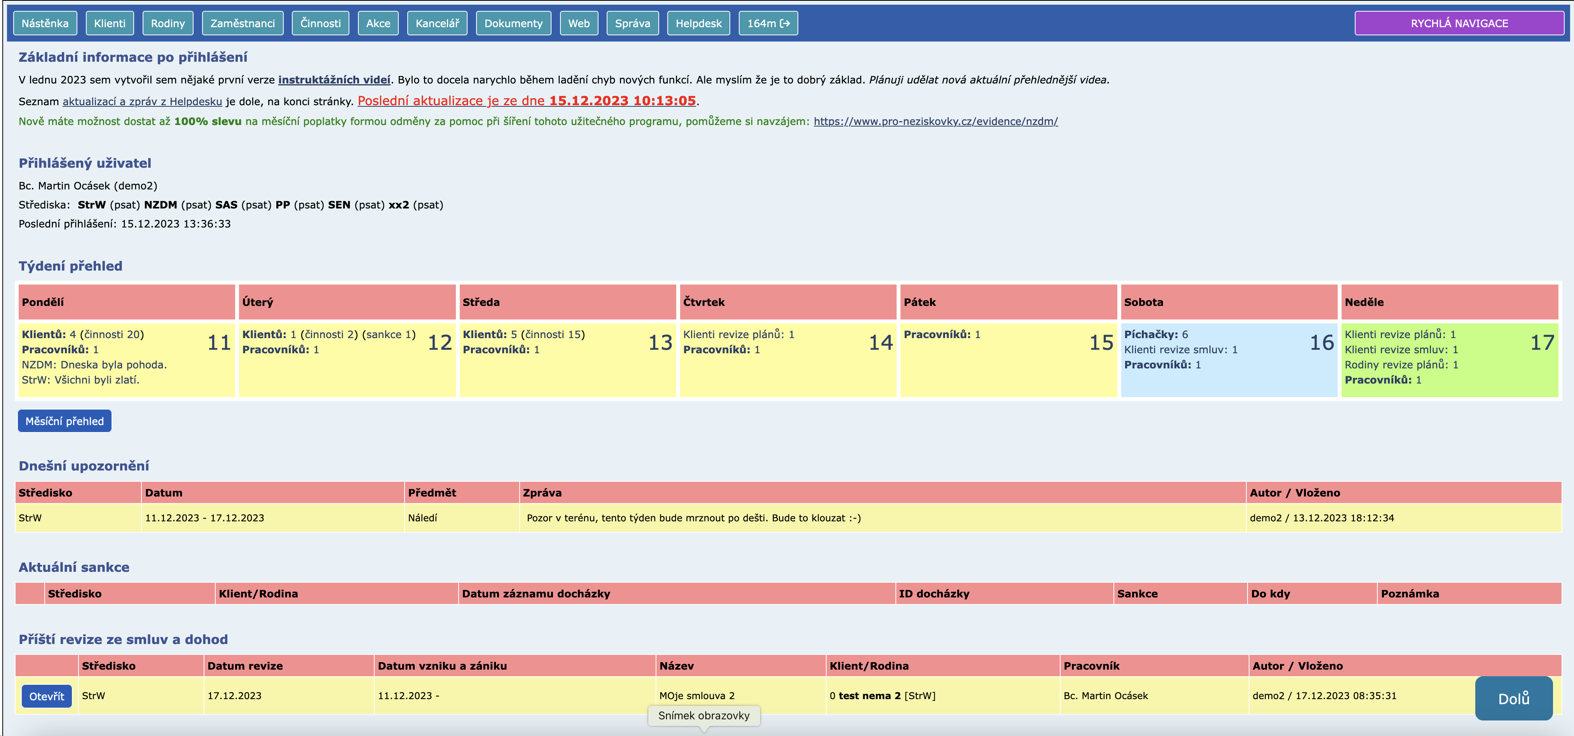Open the pro-neziskovky.cz evidence URL
Image resolution: width=1574 pixels, height=736 pixels.
[x=935, y=122]
